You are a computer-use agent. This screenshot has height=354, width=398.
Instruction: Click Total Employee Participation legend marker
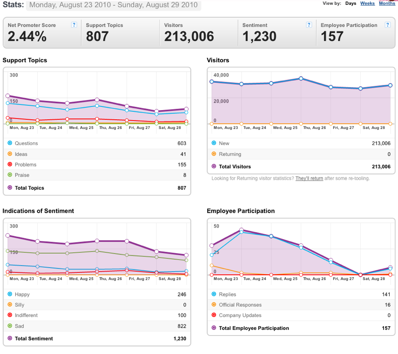tap(214, 328)
